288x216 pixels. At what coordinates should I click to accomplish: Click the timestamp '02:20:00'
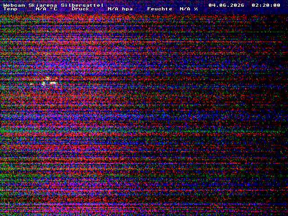coord(266,5)
